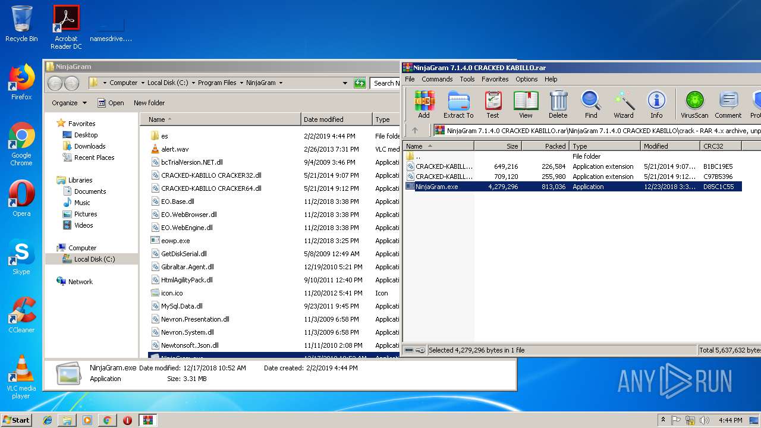Expand the Computer breadcrumb dropdown arrow
Viewport: 761px width, 428px height.
tap(142, 83)
